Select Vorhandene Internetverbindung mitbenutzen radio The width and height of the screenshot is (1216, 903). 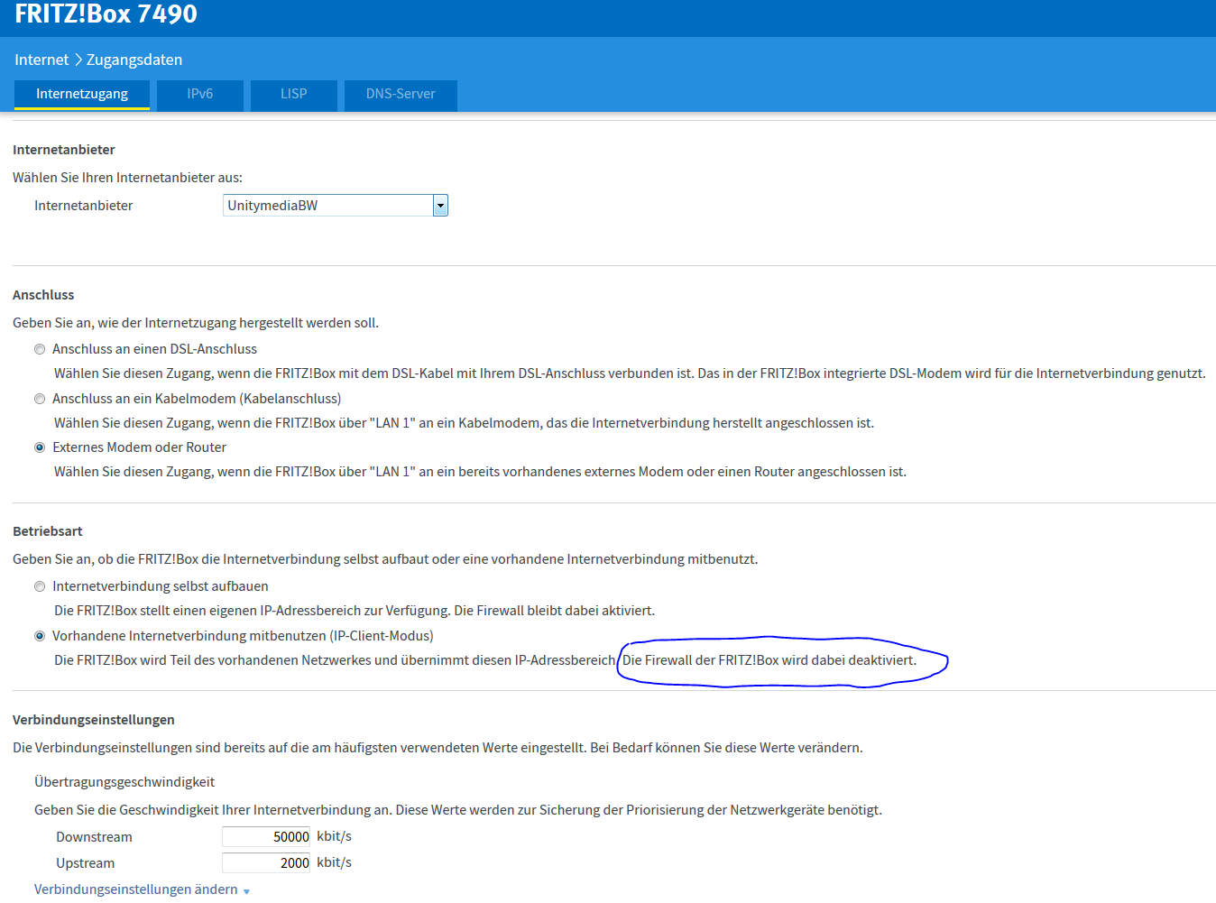40,636
